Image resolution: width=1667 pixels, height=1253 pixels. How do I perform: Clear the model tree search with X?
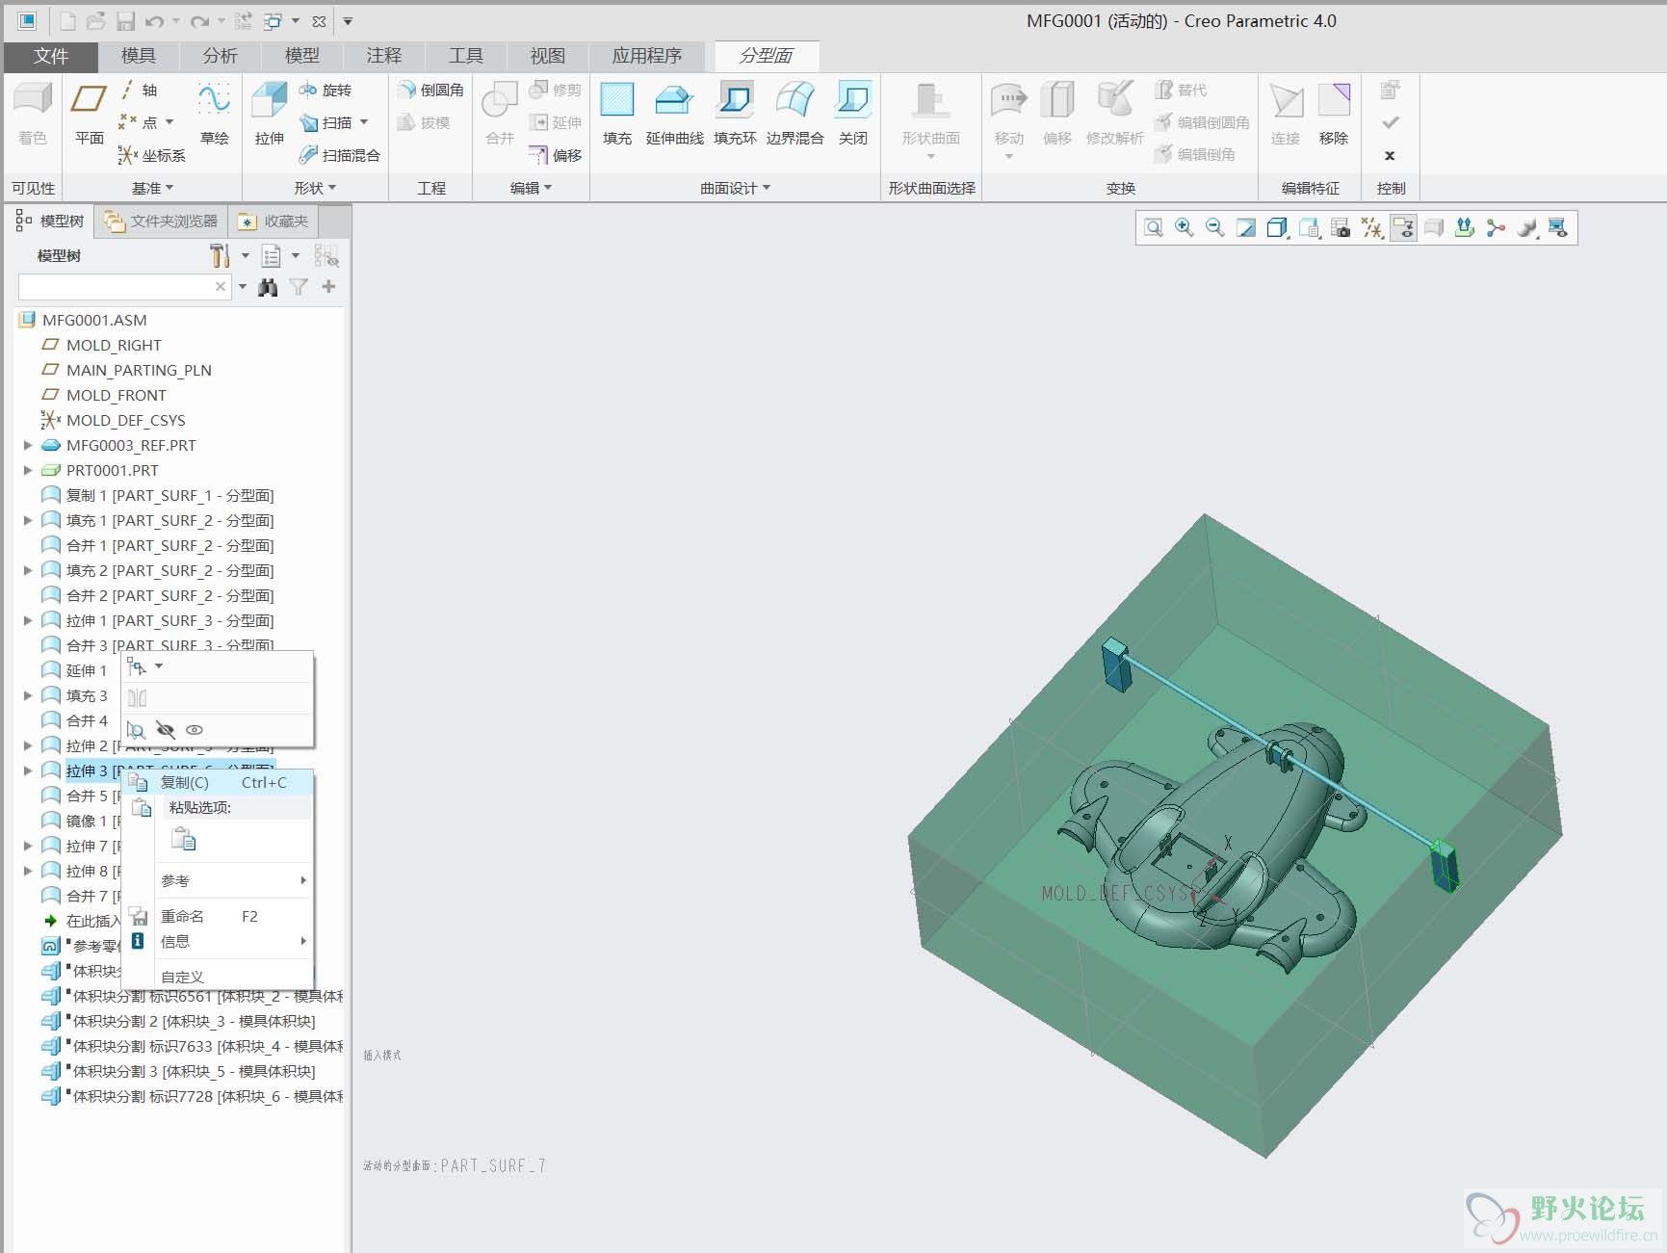click(221, 287)
